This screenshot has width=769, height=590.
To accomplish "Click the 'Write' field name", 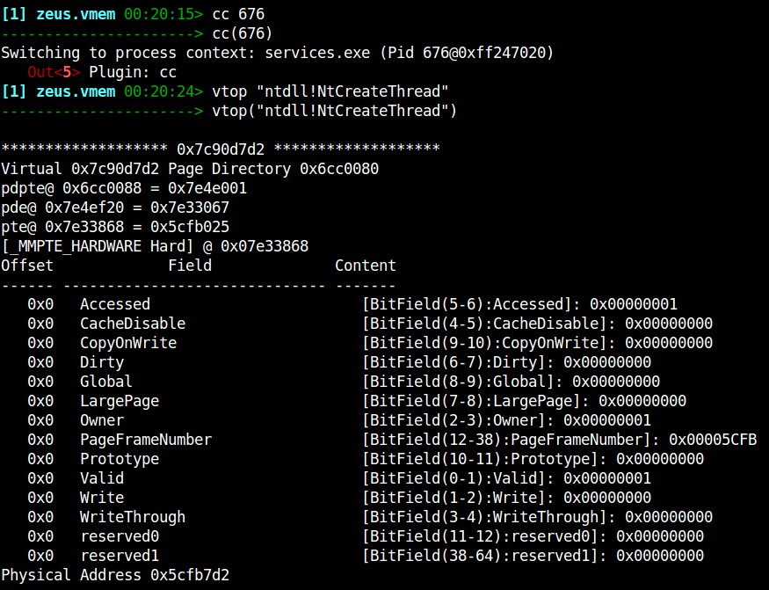I will pyautogui.click(x=102, y=498).
